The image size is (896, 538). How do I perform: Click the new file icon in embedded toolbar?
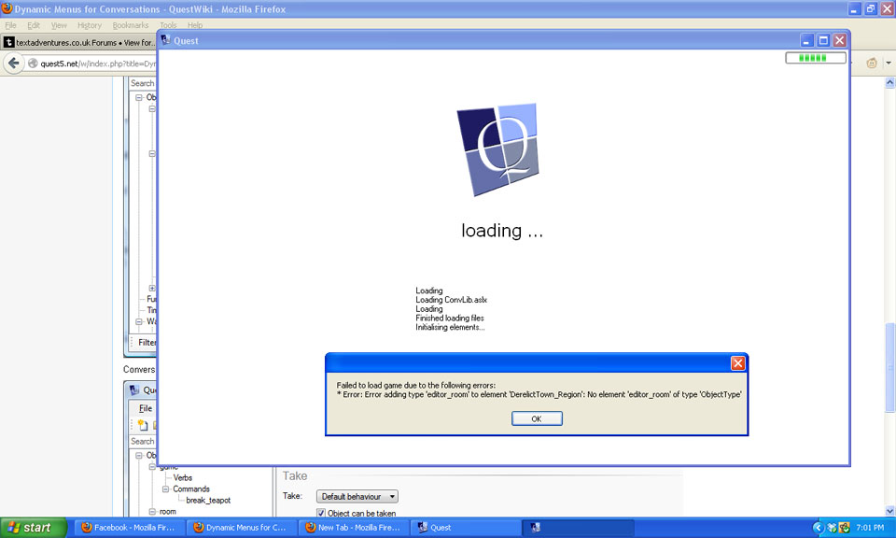[143, 425]
